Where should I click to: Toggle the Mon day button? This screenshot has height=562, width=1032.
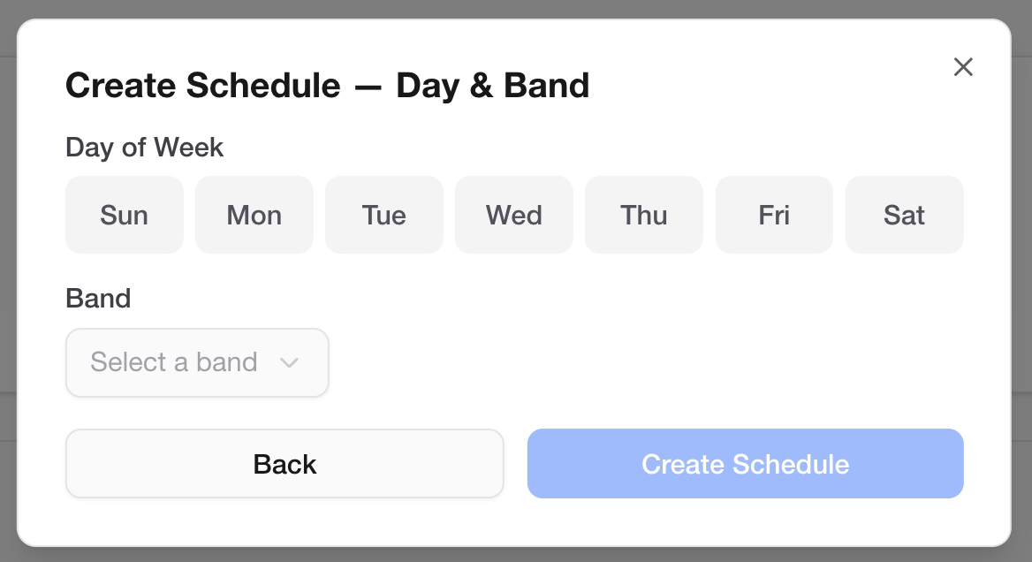point(254,215)
